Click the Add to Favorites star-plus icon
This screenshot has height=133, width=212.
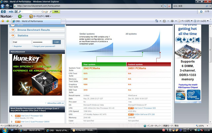pyautogui.click(x=8, y=21)
